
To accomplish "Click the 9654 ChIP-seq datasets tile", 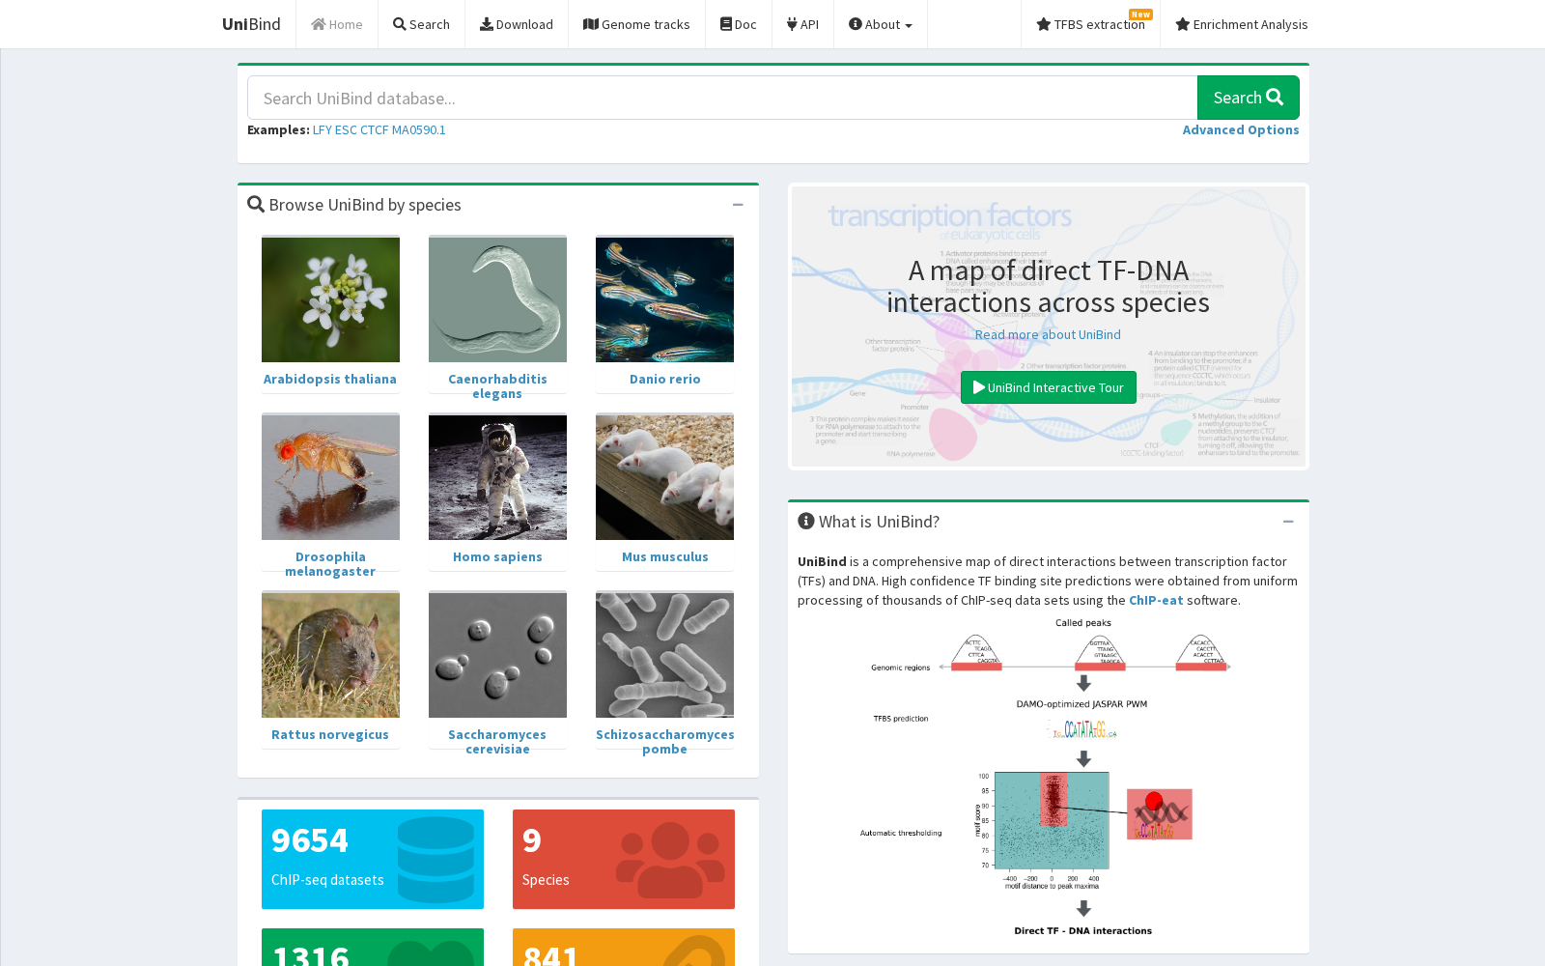I will tap(373, 859).
